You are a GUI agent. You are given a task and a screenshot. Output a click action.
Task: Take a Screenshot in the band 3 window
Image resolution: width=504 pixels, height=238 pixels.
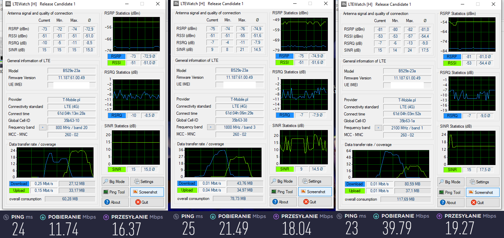coord(315,191)
